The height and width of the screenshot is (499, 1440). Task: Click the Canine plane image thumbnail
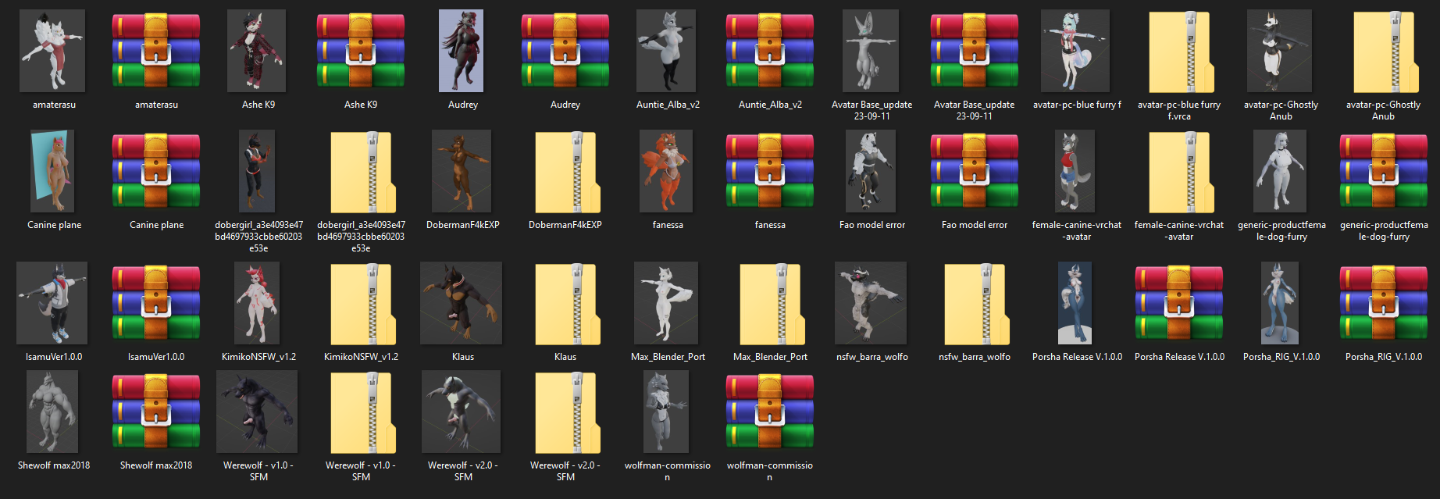click(x=53, y=171)
